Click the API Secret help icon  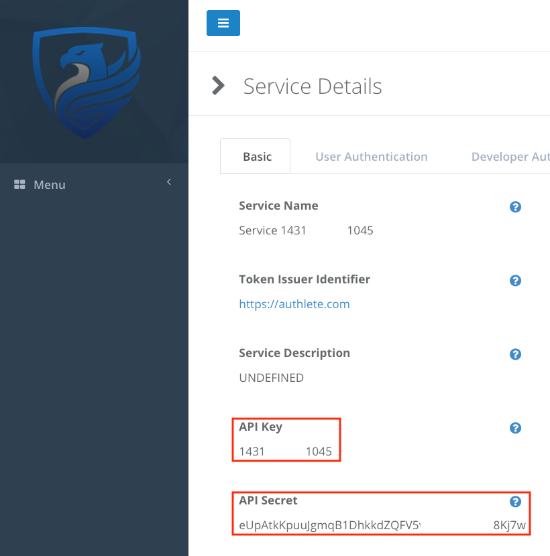click(515, 502)
